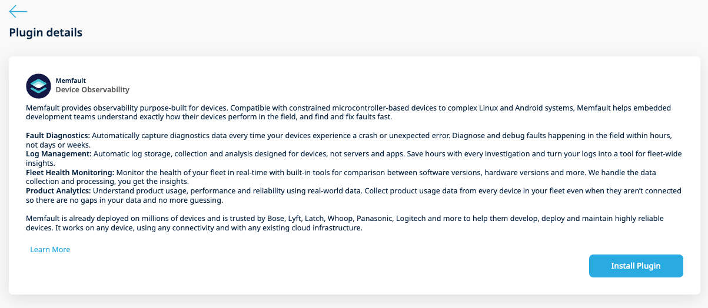The height and width of the screenshot is (308, 708).
Task: Click the word Bose in the description
Action: (274, 219)
